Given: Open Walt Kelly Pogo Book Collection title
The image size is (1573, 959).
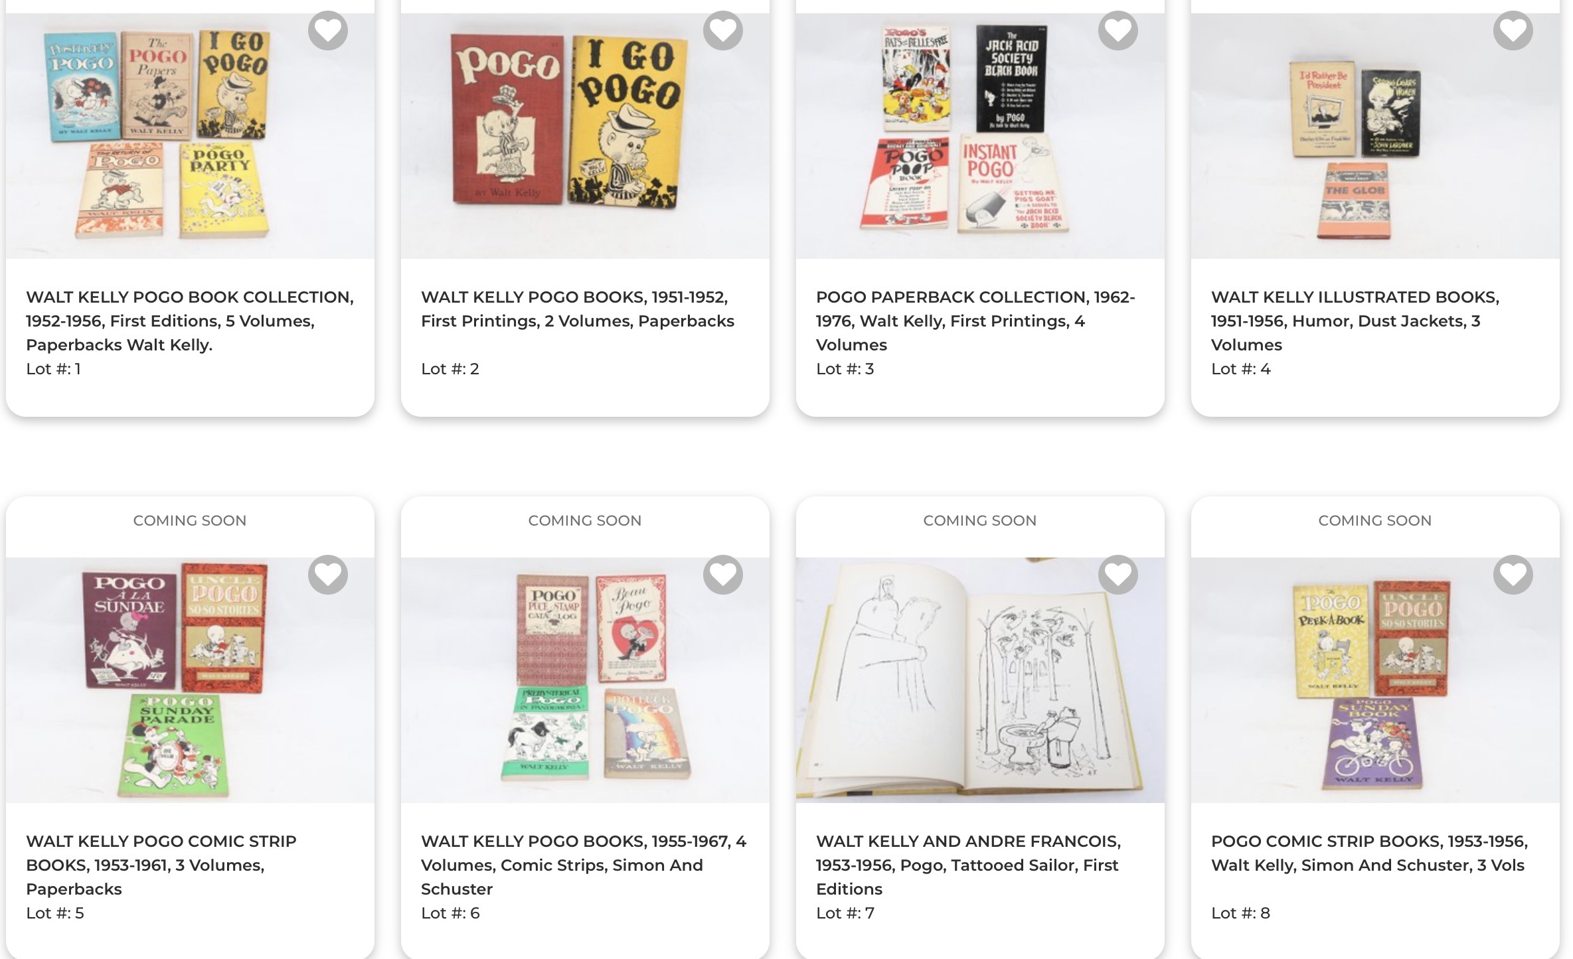Looking at the screenshot, I should pyautogui.click(x=190, y=321).
